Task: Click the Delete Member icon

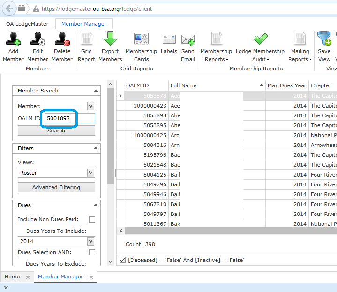Action: pos(62,39)
